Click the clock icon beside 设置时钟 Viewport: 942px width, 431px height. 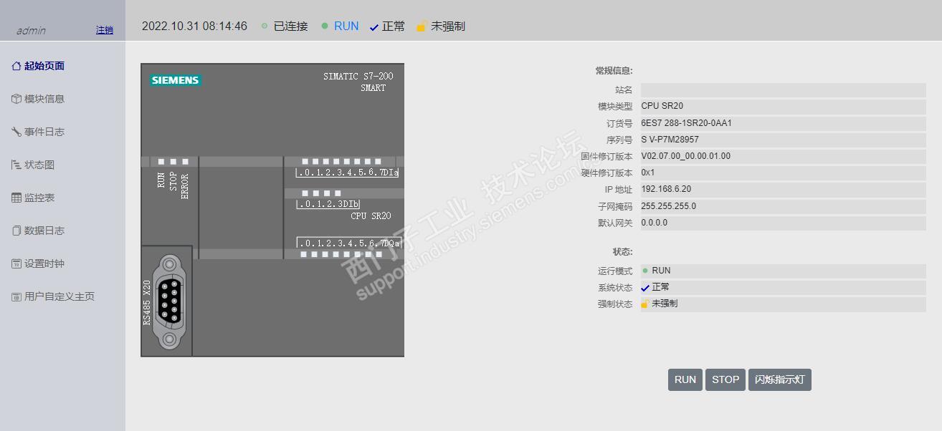coord(16,263)
